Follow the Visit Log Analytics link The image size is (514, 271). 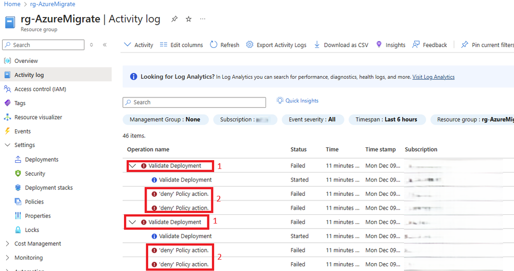(x=433, y=77)
